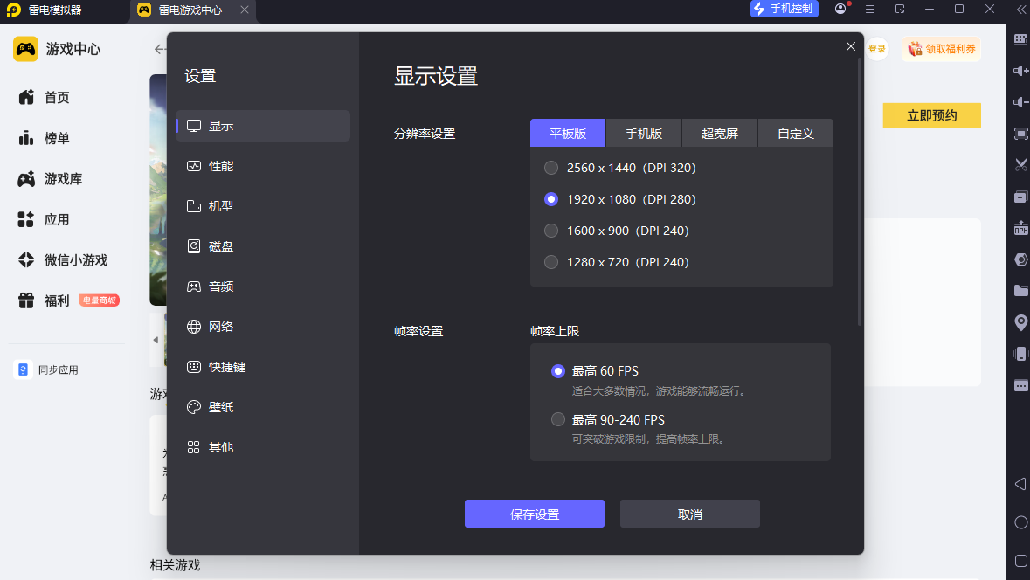Switch to the 超宽屏 ultrawide tab
1030x580 pixels.
pyautogui.click(x=720, y=134)
